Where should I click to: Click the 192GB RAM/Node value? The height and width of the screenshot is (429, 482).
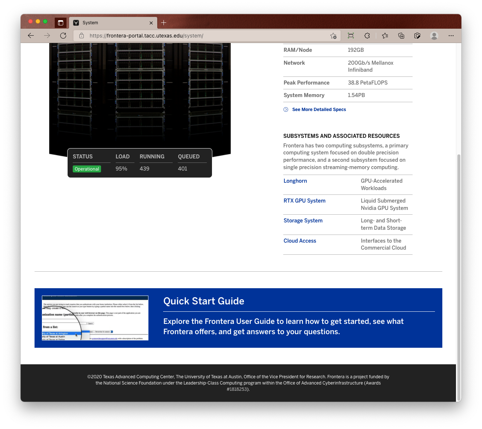[356, 50]
